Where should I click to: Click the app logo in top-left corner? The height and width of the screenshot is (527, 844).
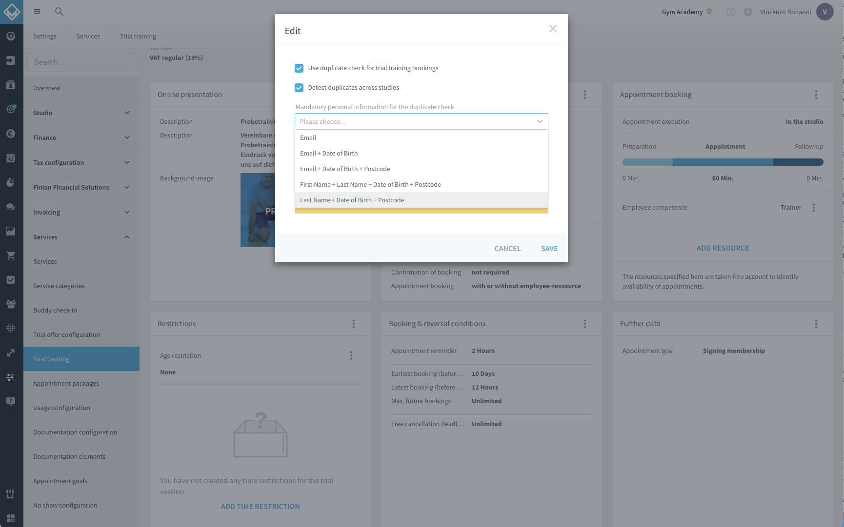point(11,11)
